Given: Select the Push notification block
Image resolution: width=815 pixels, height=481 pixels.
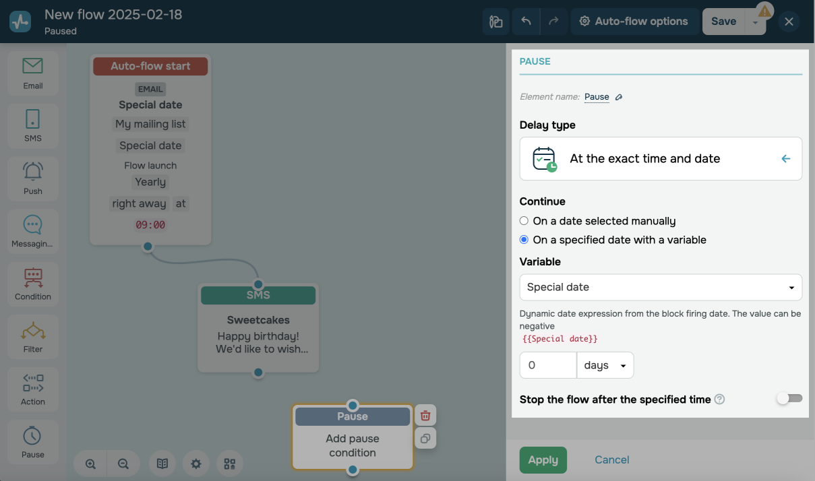Looking at the screenshot, I should coord(32,179).
